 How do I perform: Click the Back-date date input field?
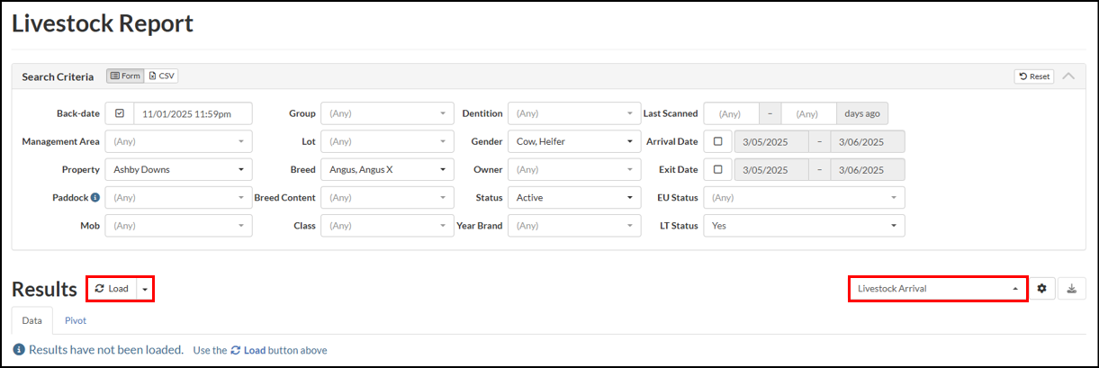[x=193, y=113]
